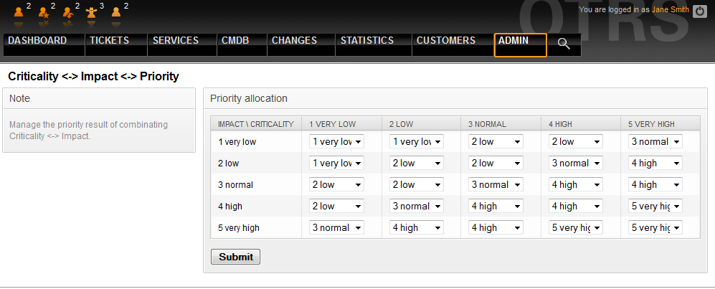Click the Jane Smith user link
Screen dimensions: 715x289
pyautogui.click(x=670, y=10)
